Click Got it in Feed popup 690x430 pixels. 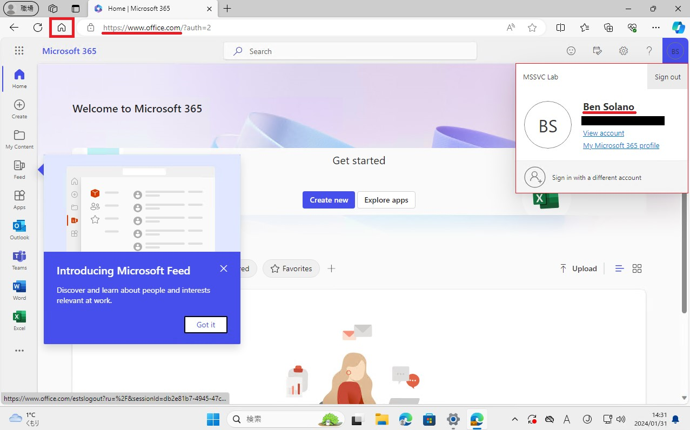pyautogui.click(x=206, y=325)
